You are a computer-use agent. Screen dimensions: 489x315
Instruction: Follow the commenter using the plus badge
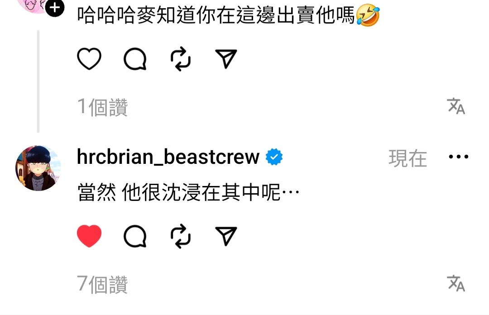55,7
